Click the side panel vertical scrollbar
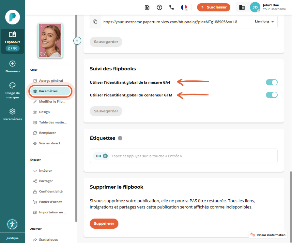This screenshot has width=292, height=243. (76, 118)
